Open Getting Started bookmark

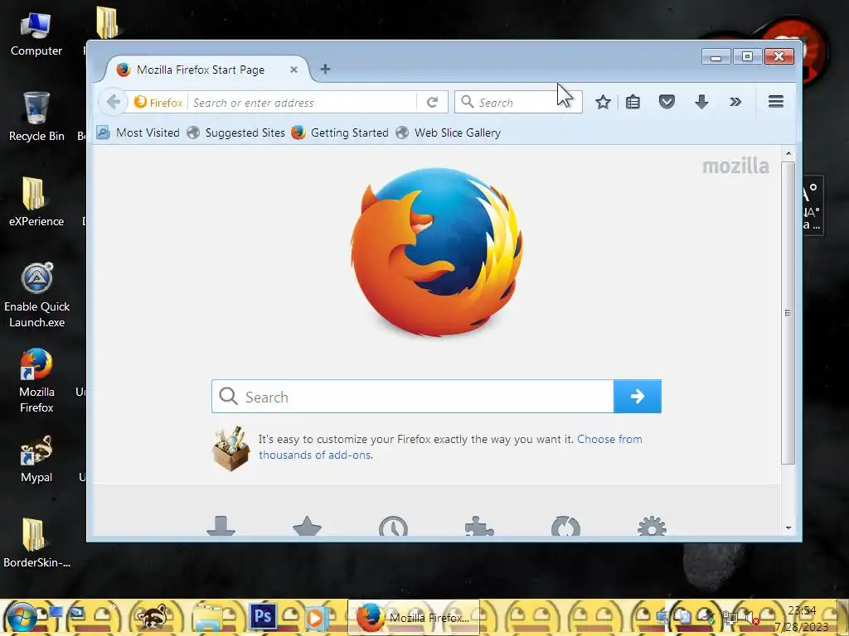coord(340,132)
